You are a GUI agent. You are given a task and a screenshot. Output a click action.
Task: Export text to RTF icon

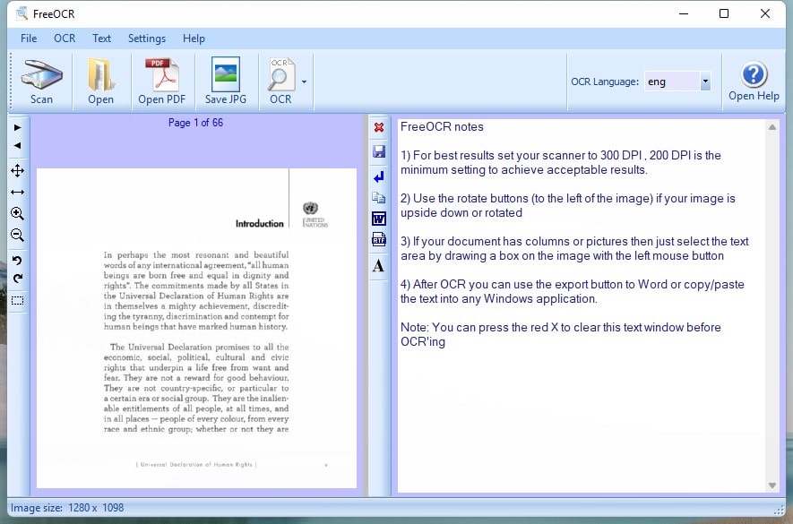point(379,239)
